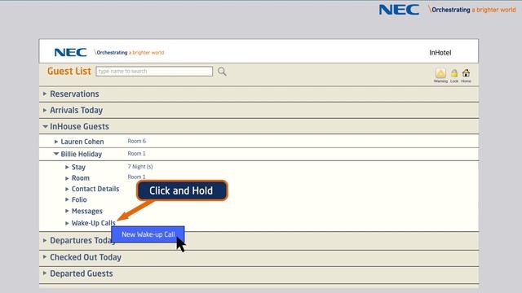The image size is (522, 293).
Task: Type in the guest name search field
Action: (154, 71)
